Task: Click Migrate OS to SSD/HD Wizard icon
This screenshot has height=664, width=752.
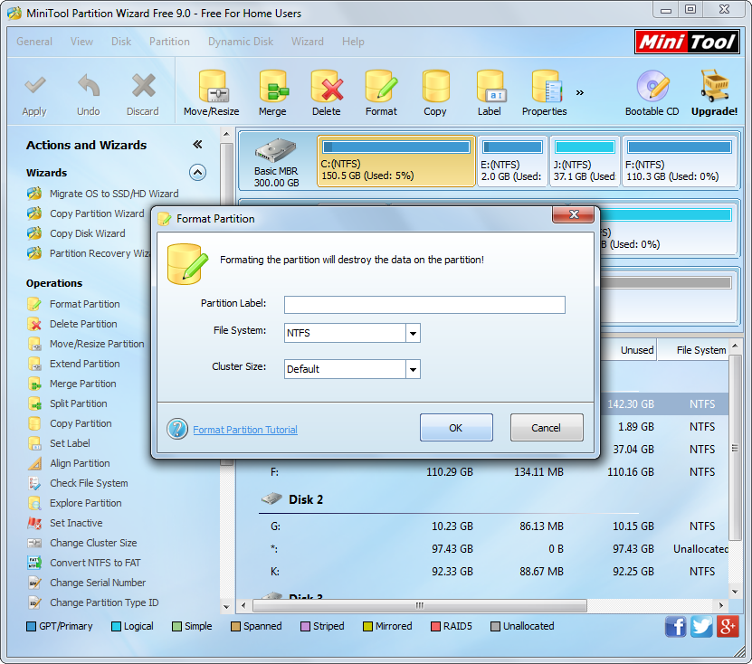Action: click(x=34, y=194)
